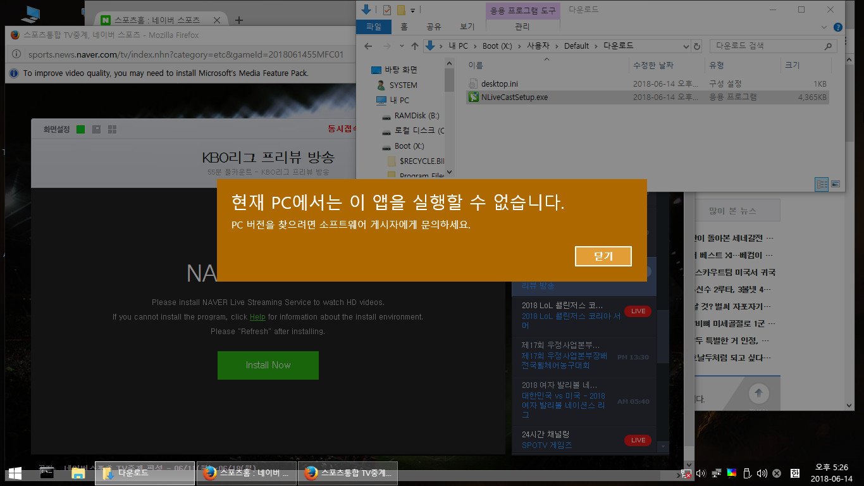Open the 파일 tab in Explorer ribbon

coord(374,27)
